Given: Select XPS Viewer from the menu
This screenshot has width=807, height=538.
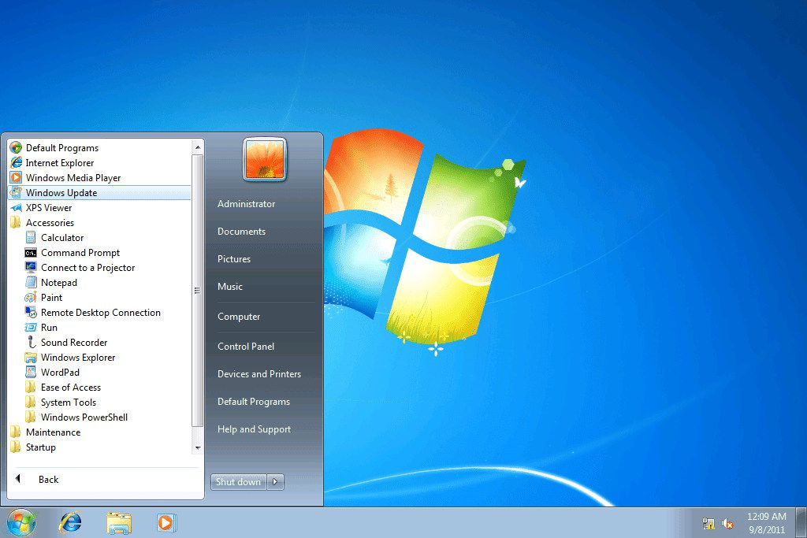Looking at the screenshot, I should click(x=48, y=207).
